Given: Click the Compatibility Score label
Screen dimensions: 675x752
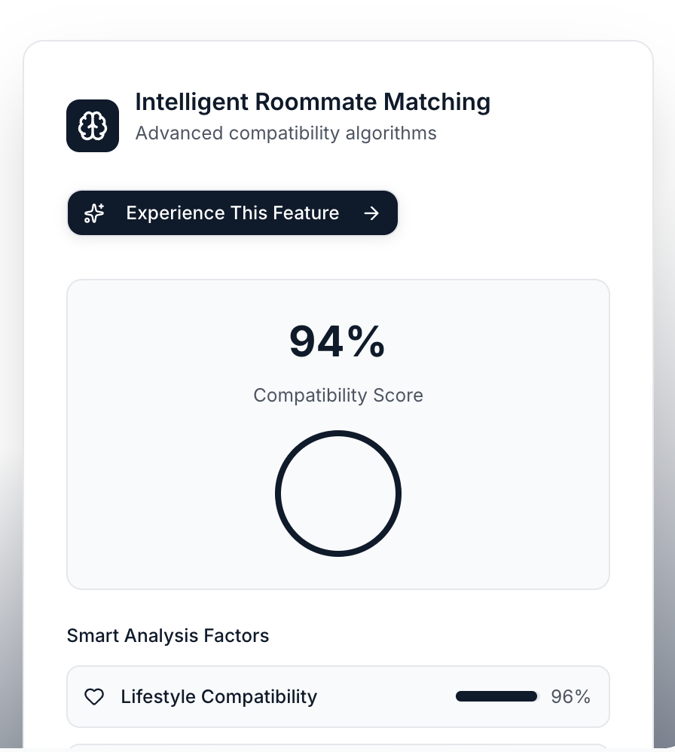Looking at the screenshot, I should point(337,396).
